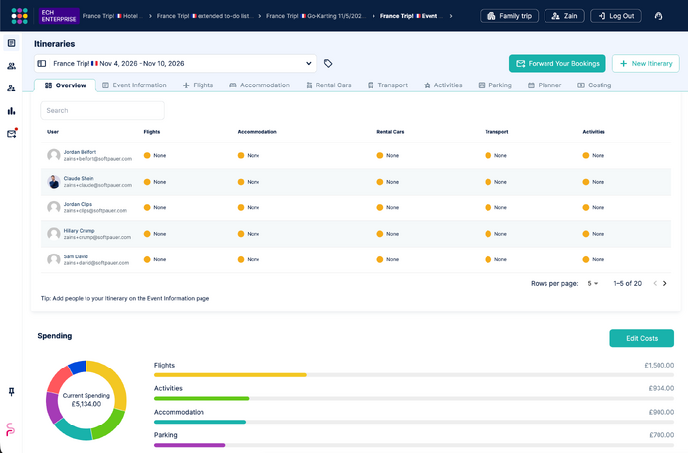Click the £1,500.00 flights amount
Viewport: 688px width, 453px height.
(659, 365)
